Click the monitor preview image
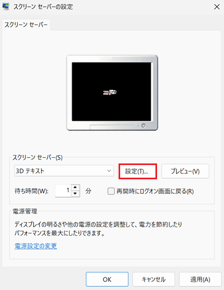 tap(112, 93)
